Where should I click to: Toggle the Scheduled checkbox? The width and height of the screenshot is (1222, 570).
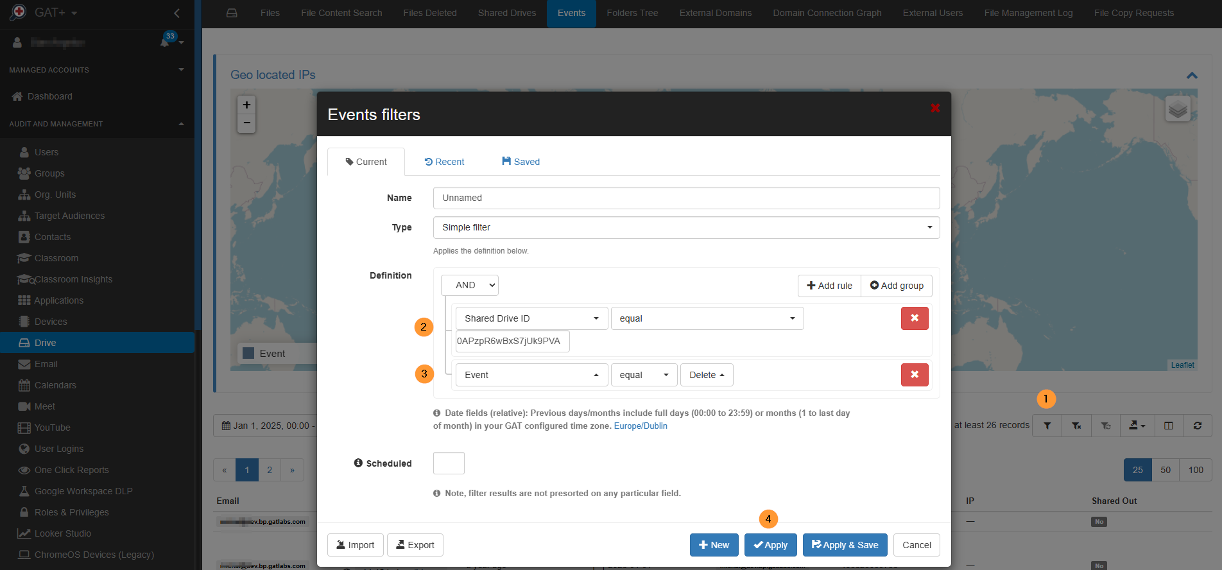pyautogui.click(x=449, y=463)
